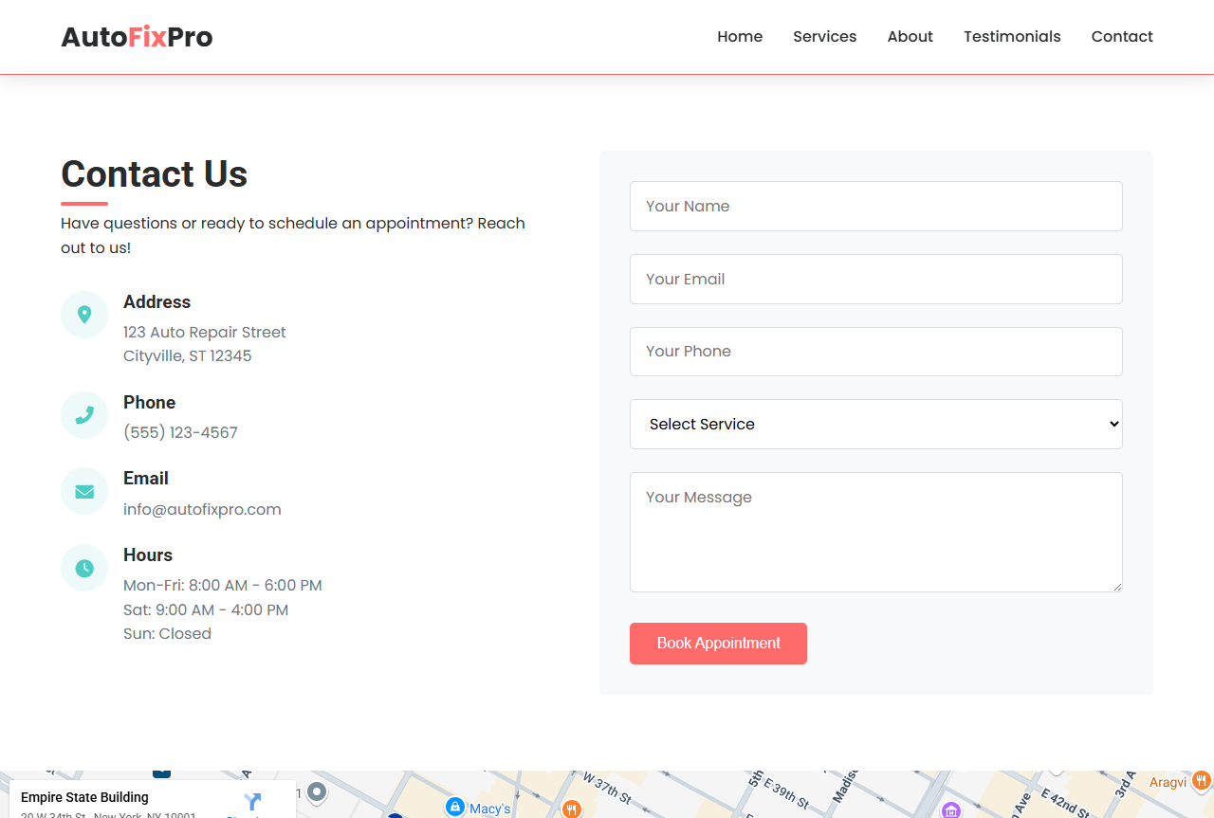Screen dimensions: 1214x818
Task: Click Aragvi restaurant marker on map
Action: 1201,782
